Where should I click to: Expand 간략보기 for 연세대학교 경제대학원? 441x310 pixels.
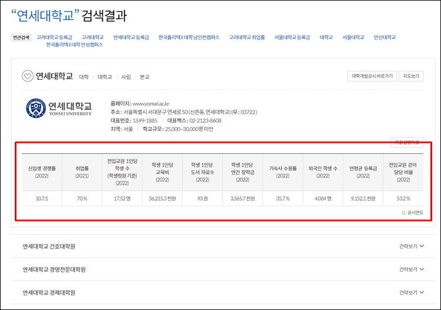tap(412, 292)
